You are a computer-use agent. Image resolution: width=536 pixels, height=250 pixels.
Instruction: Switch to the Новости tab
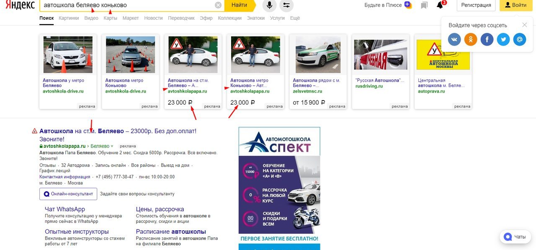pyautogui.click(x=153, y=18)
